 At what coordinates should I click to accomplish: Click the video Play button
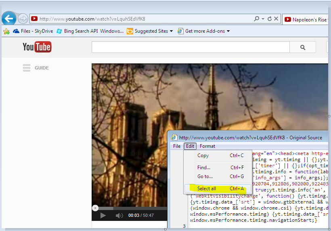103,216
